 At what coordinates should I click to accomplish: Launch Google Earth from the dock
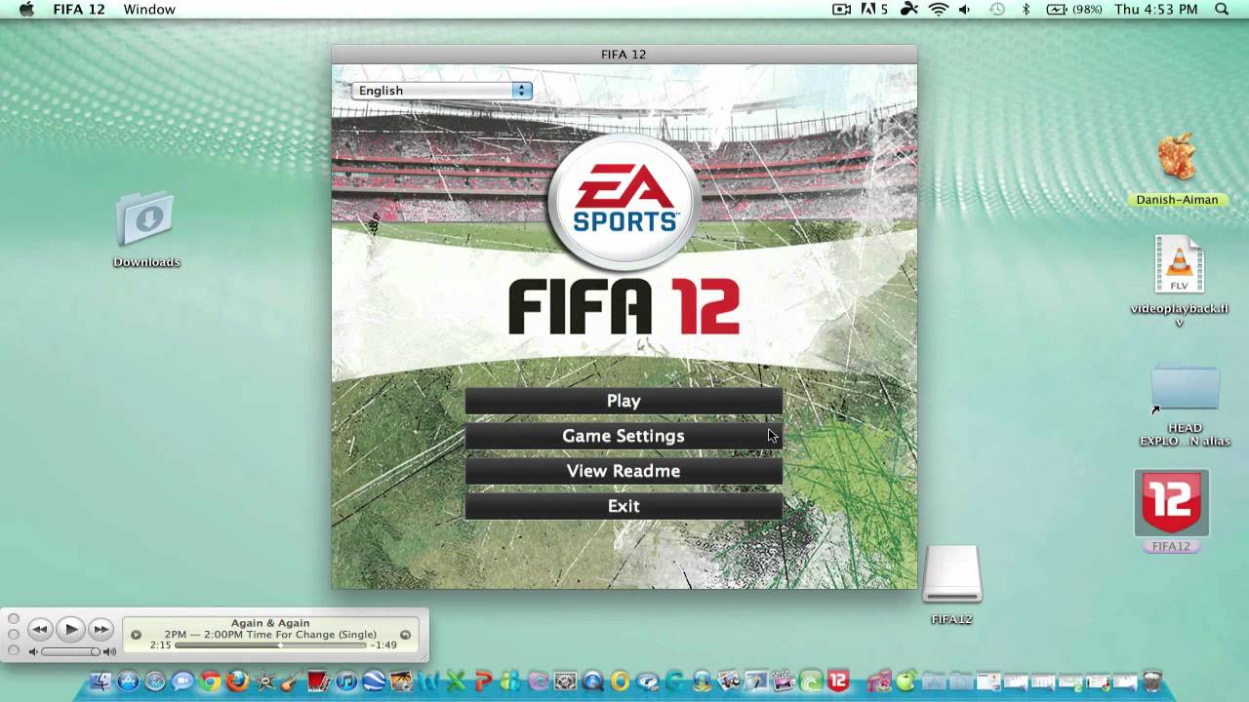click(373, 681)
